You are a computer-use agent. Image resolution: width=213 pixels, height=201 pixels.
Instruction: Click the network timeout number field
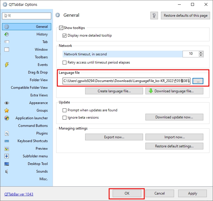point(191,54)
